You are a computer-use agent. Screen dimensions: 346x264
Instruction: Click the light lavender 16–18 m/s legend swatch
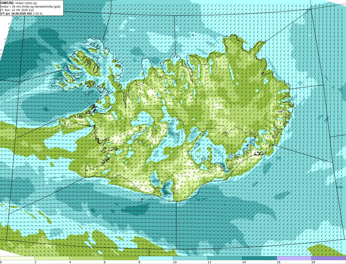click(294, 258)
